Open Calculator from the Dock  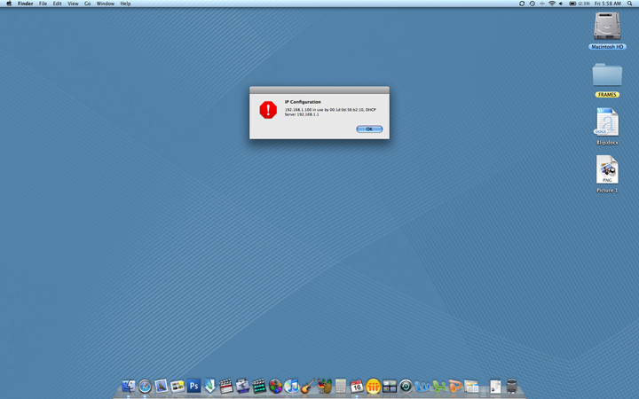click(341, 386)
